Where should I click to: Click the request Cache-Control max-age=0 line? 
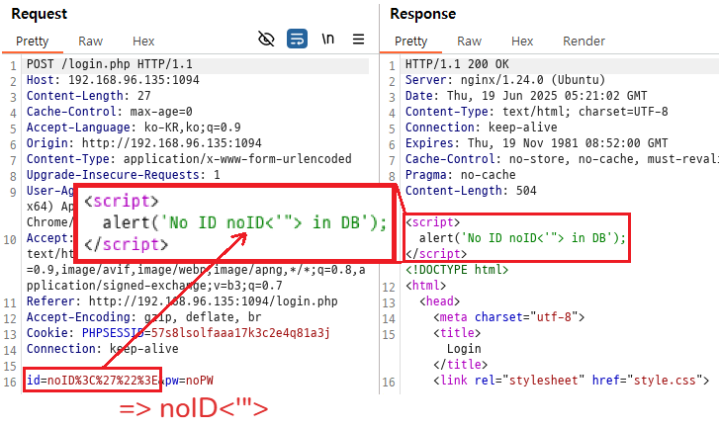coord(110,112)
